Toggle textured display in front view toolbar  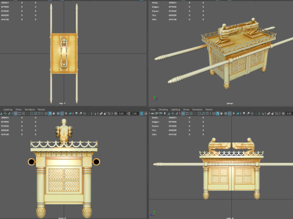pyautogui.click(x=62, y=114)
